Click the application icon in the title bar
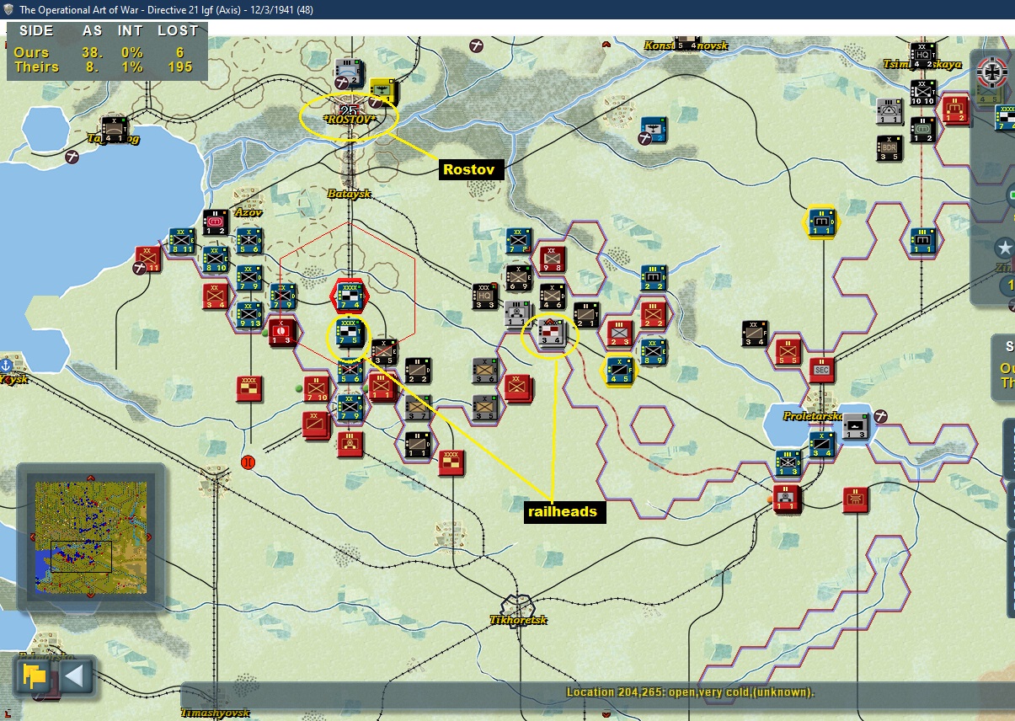The image size is (1015, 721). click(8, 9)
